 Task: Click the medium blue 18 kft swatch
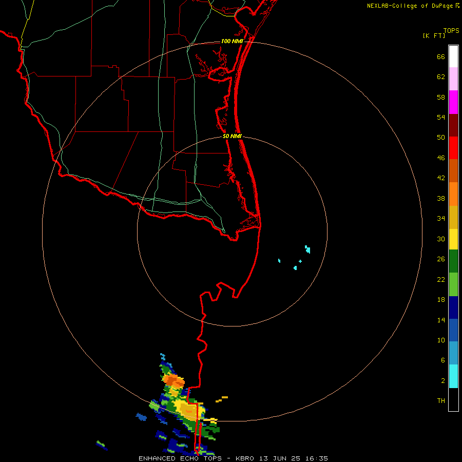click(x=453, y=330)
